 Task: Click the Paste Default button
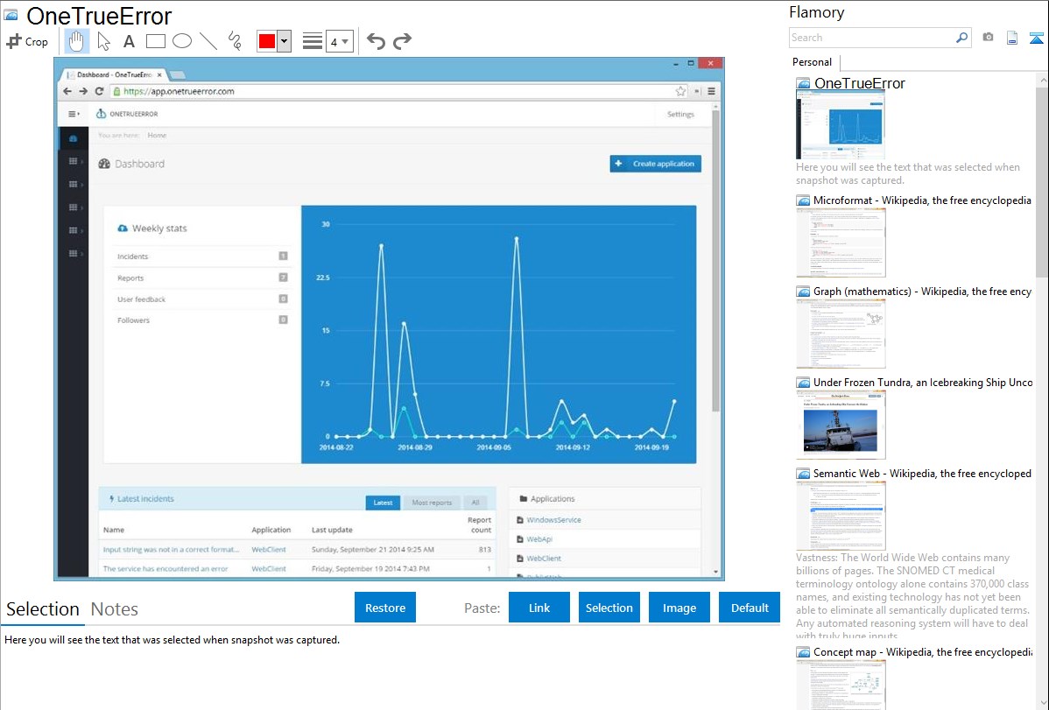750,608
